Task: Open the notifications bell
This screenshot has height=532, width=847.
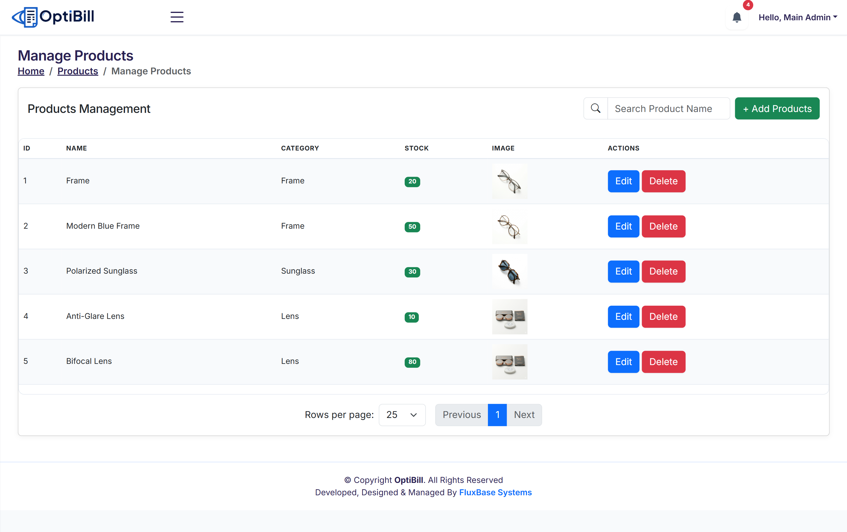Action: coord(736,17)
